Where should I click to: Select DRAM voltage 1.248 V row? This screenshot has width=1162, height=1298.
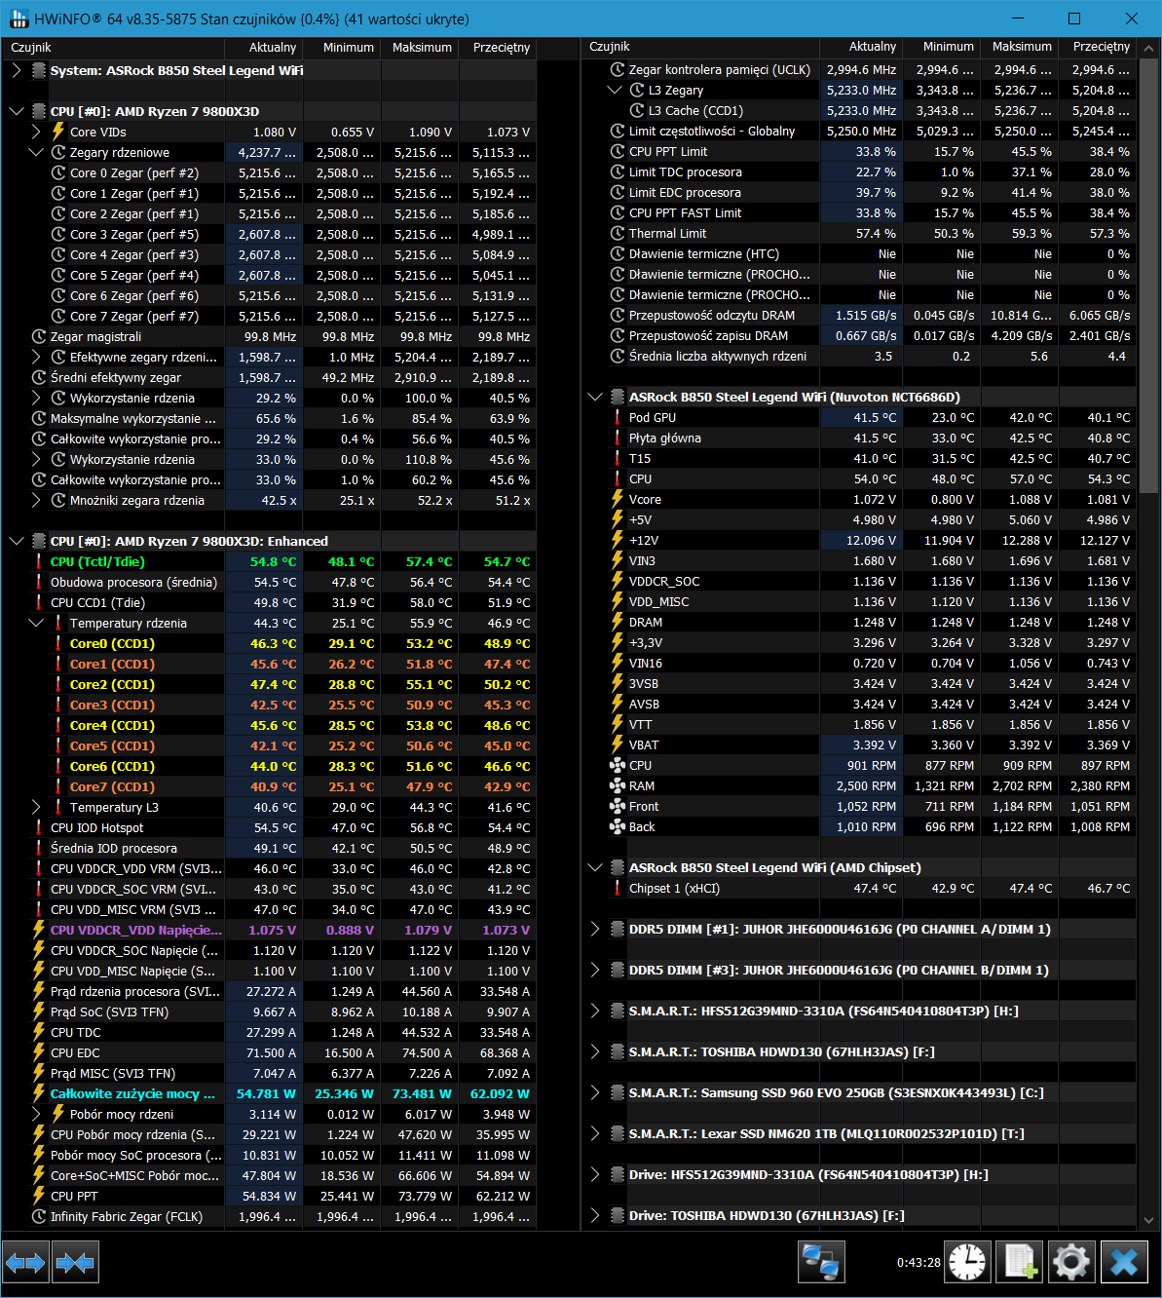(x=859, y=622)
